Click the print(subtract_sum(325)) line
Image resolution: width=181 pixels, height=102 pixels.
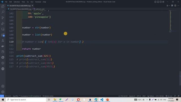[33, 56]
